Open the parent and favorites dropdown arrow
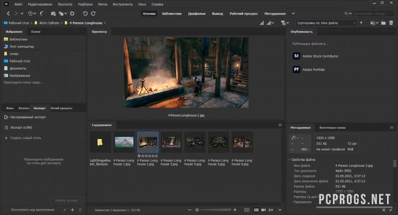The image size is (398, 215). (x=22, y=13)
